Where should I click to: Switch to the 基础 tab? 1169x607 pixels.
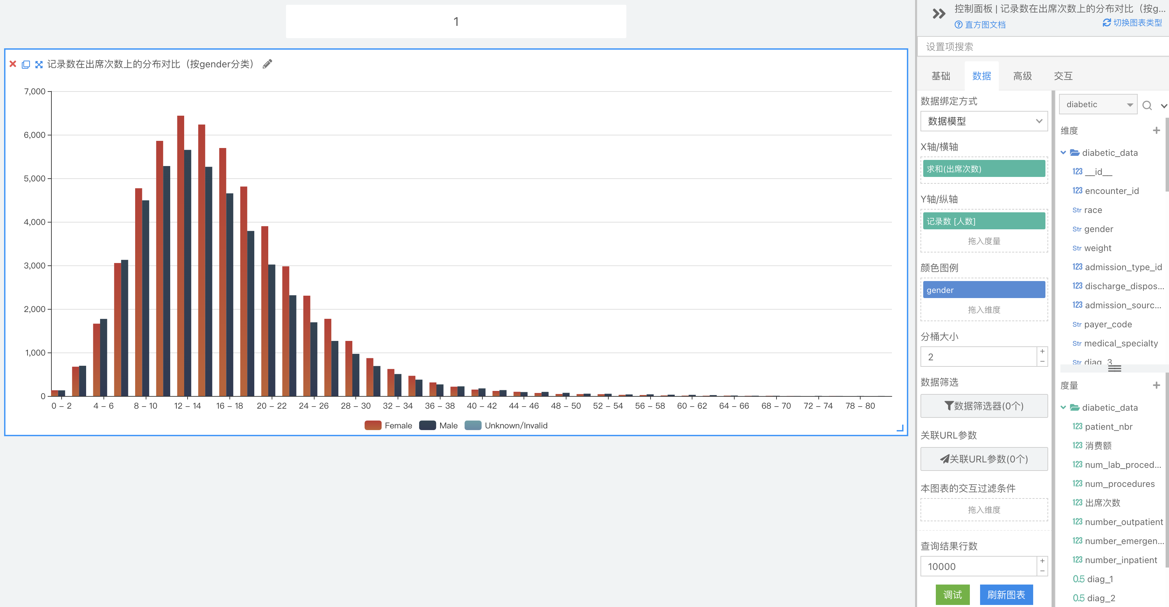(940, 76)
